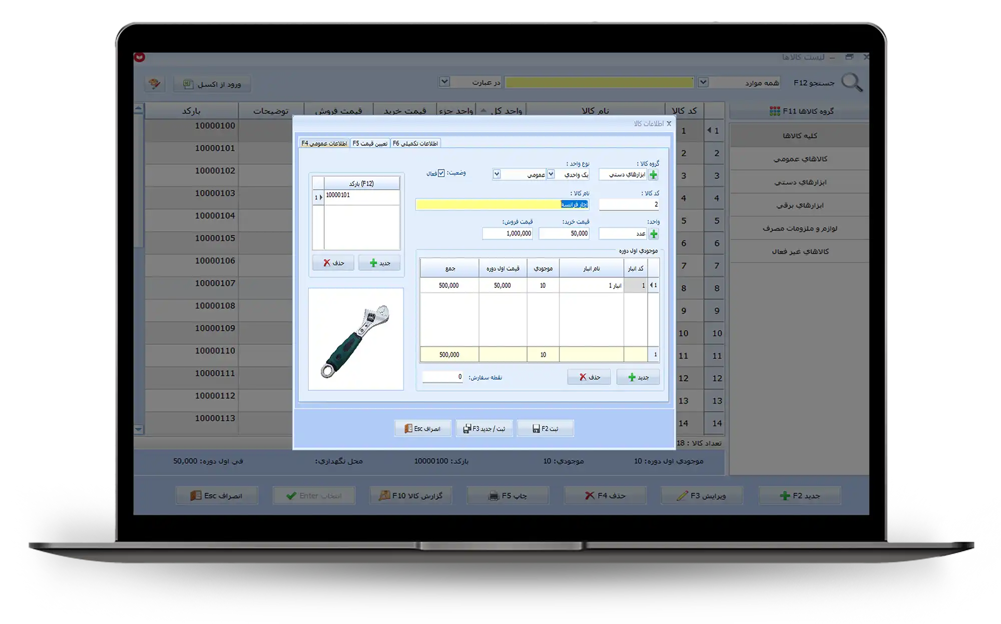
Task: Toggle the فعال active status checkbox
Action: coord(441,173)
